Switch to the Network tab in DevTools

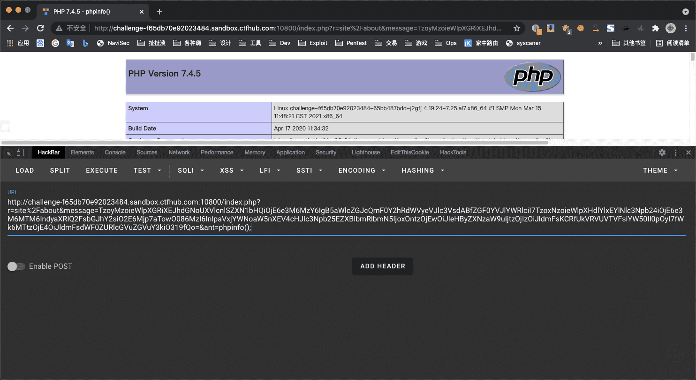(x=179, y=152)
